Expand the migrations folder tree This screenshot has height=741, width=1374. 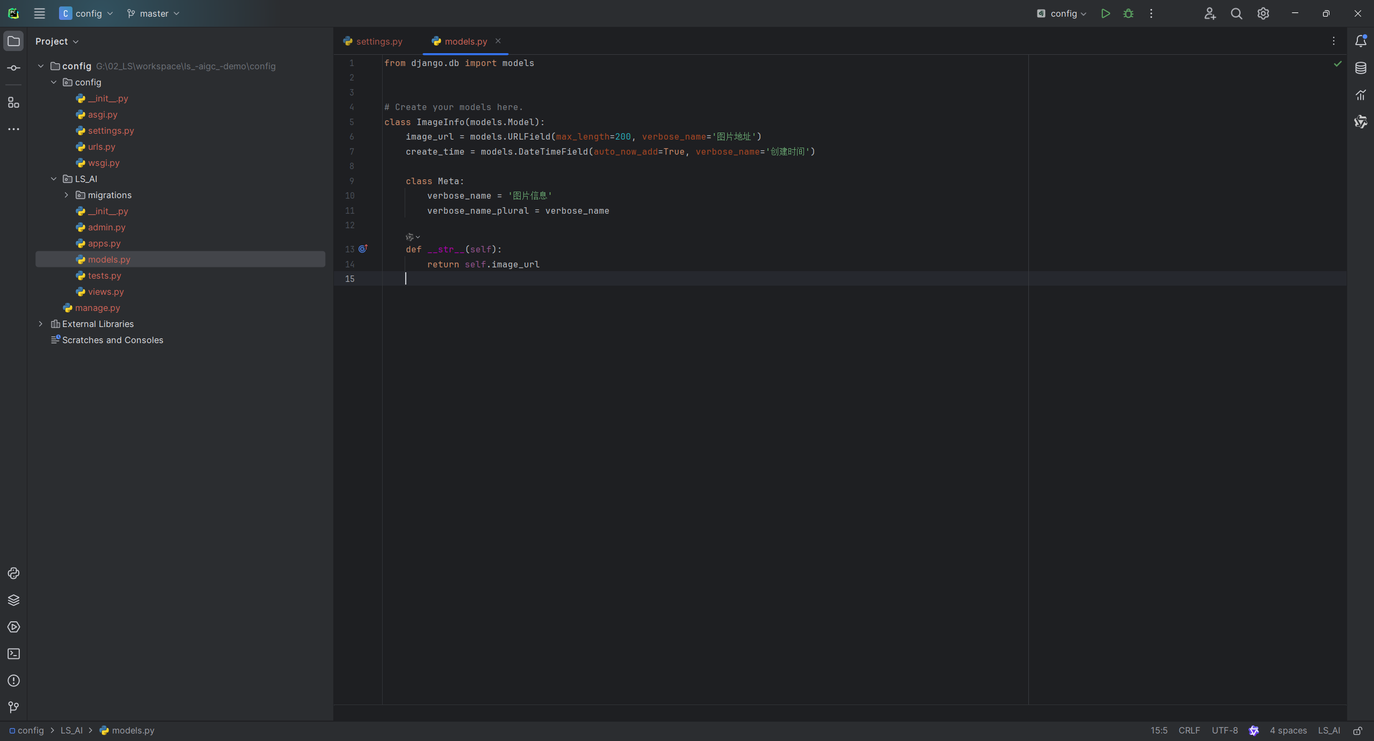pyautogui.click(x=67, y=195)
